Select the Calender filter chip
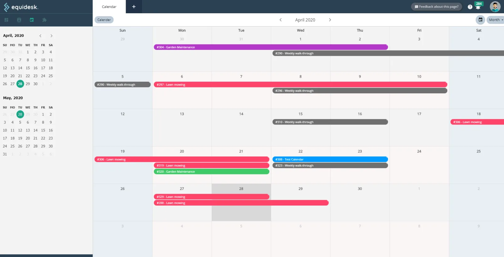504x257 pixels. coord(104,20)
